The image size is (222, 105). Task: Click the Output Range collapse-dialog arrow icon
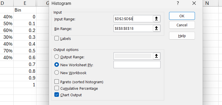tap(157, 56)
